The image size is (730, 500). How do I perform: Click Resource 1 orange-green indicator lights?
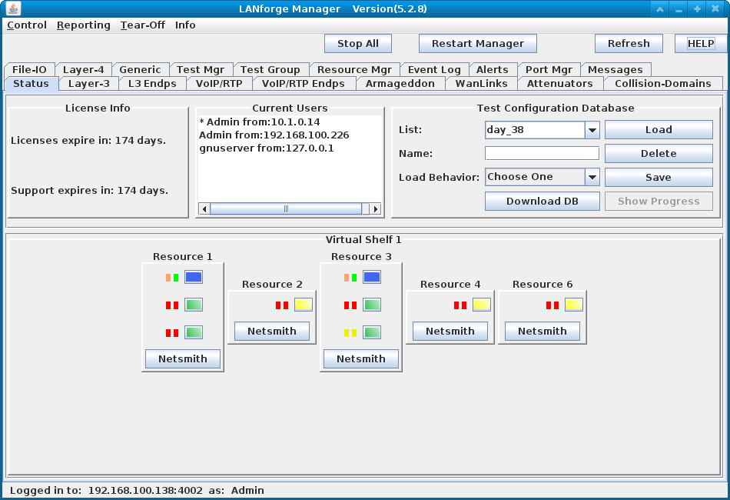click(x=172, y=278)
